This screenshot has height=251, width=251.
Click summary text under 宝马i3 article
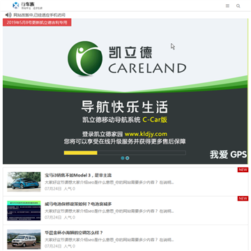click(x=109, y=183)
